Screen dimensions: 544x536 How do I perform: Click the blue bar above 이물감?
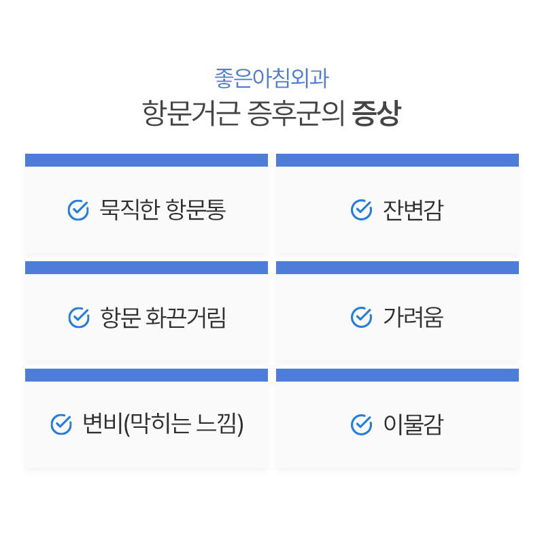tap(397, 375)
